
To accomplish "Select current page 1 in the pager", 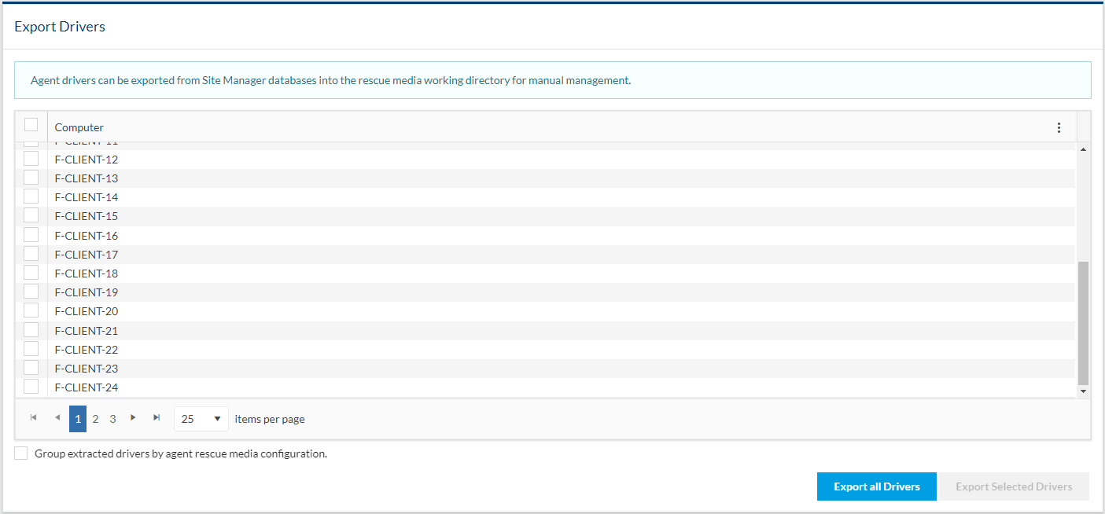I will [x=77, y=419].
